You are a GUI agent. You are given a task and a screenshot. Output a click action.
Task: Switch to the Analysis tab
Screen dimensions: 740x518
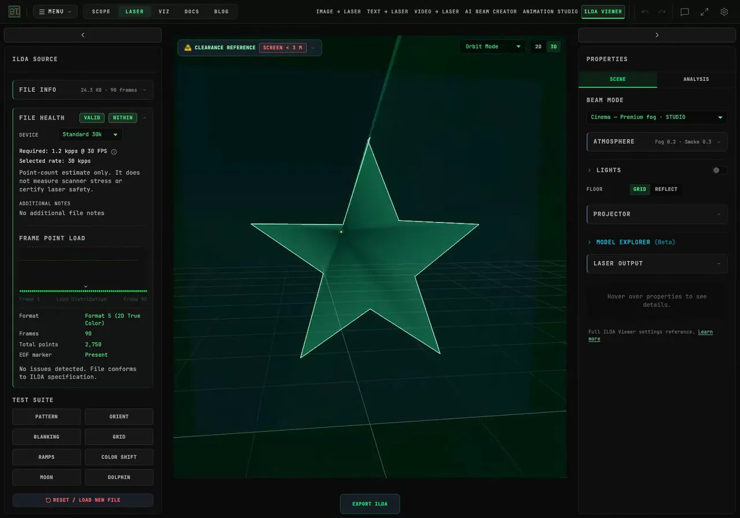[x=696, y=79]
